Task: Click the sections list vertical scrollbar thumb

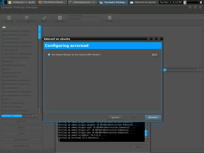Action: [40, 32]
